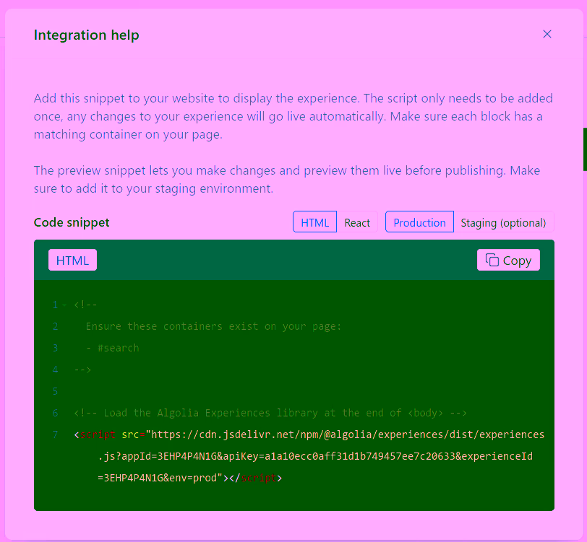Image resolution: width=587 pixels, height=542 pixels.
Task: Click the '-->' comment end on line 4
Action: (x=82, y=370)
